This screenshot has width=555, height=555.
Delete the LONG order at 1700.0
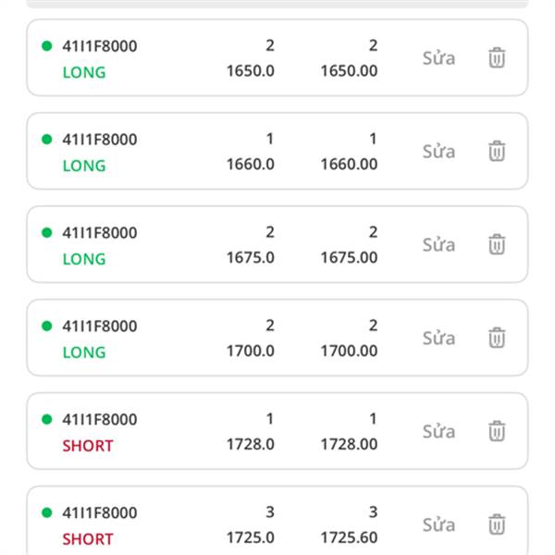(x=497, y=338)
